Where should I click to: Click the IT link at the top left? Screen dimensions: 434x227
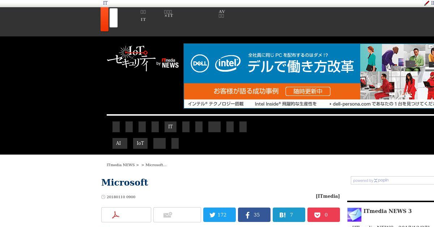pos(105,3)
